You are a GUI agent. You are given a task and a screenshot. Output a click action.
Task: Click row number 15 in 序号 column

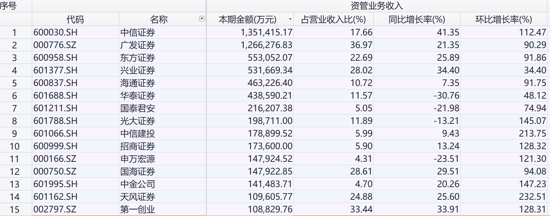pyautogui.click(x=16, y=209)
